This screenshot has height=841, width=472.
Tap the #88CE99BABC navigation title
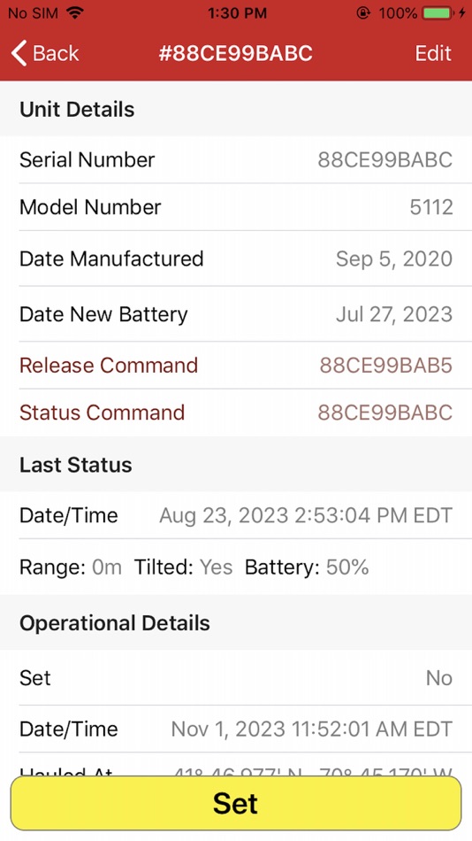[x=236, y=53]
